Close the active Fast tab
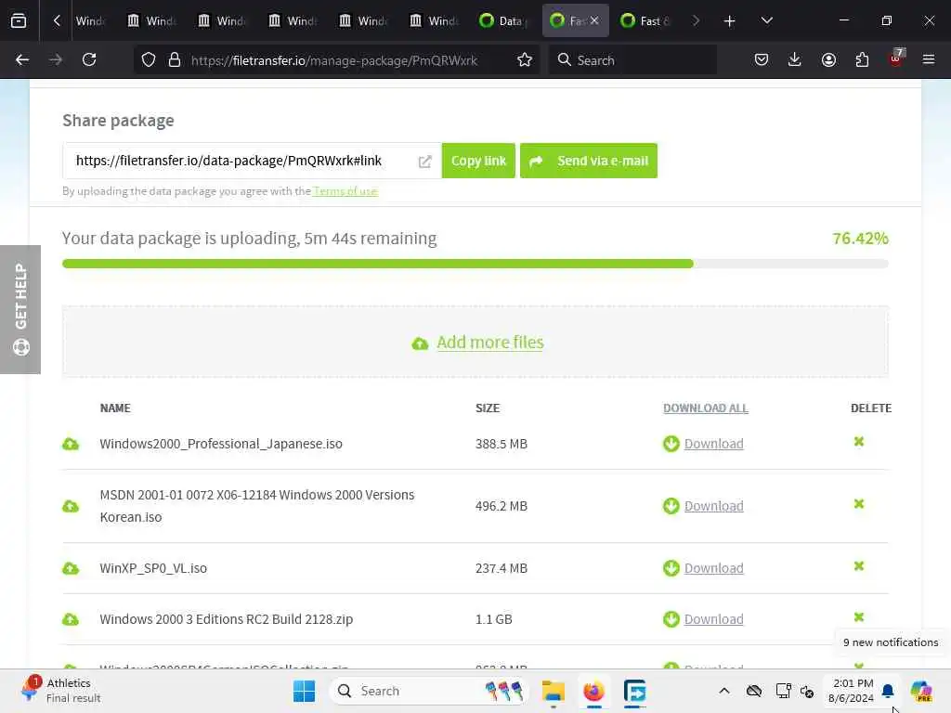This screenshot has height=713, width=951. pyautogui.click(x=594, y=20)
